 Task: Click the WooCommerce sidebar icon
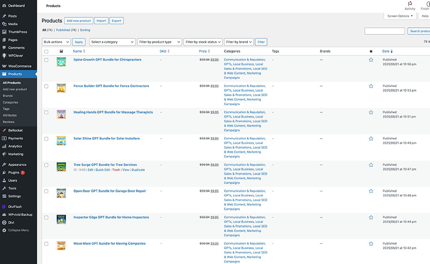click(4, 66)
